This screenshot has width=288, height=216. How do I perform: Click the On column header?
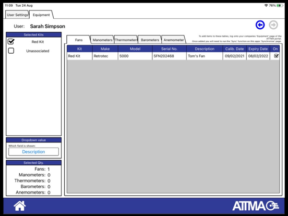[x=275, y=49]
